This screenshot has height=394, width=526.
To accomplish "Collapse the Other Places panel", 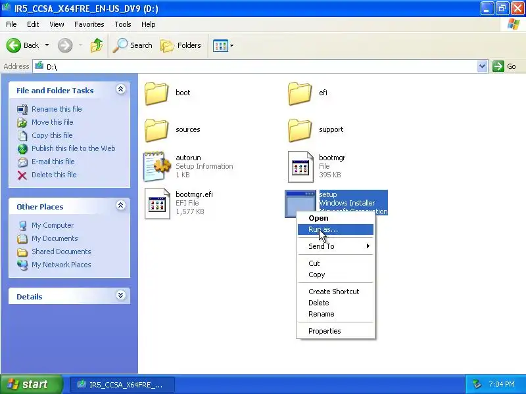I will pos(121,206).
